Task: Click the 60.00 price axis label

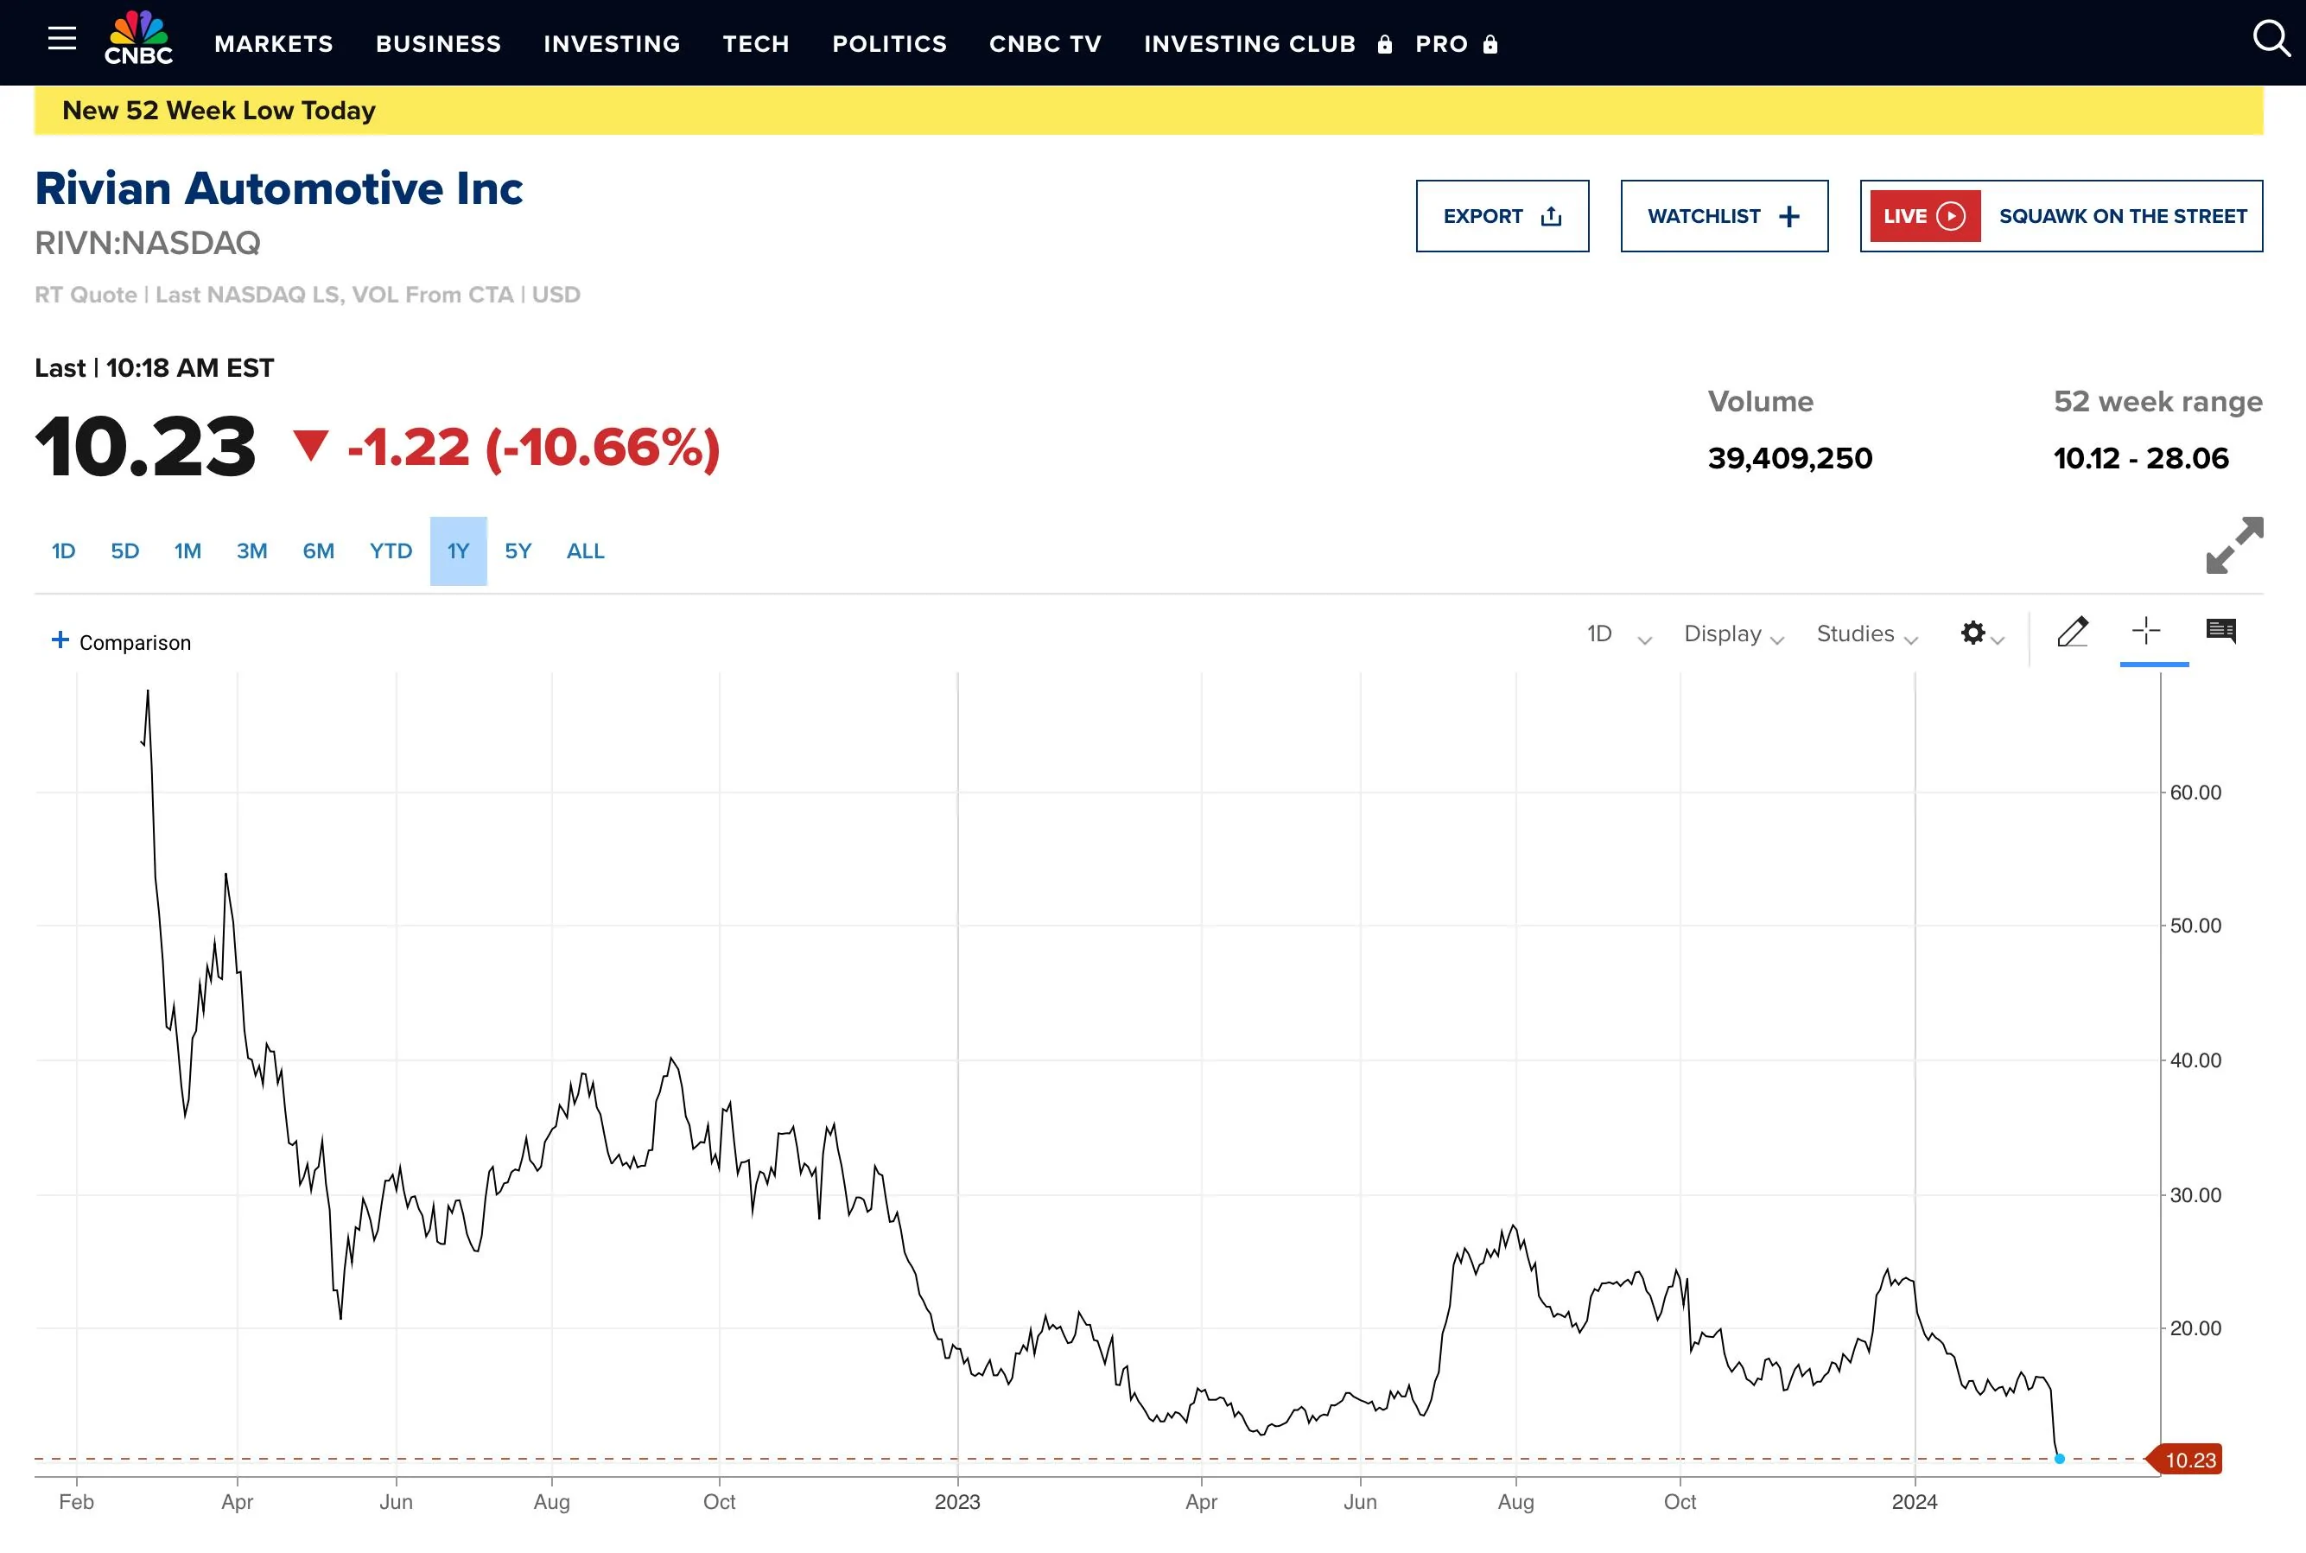Action: 2195,792
